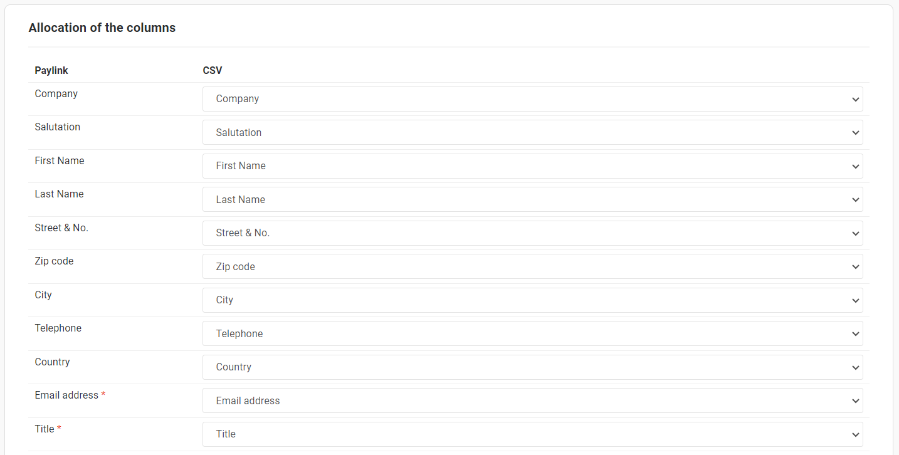
Task: Expand the First Name column selector
Action: (x=532, y=166)
